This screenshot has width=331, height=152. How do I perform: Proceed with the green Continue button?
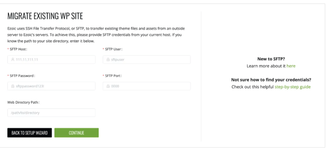coord(76,133)
